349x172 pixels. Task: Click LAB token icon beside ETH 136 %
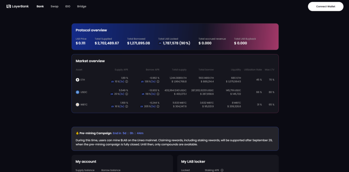(142, 82)
